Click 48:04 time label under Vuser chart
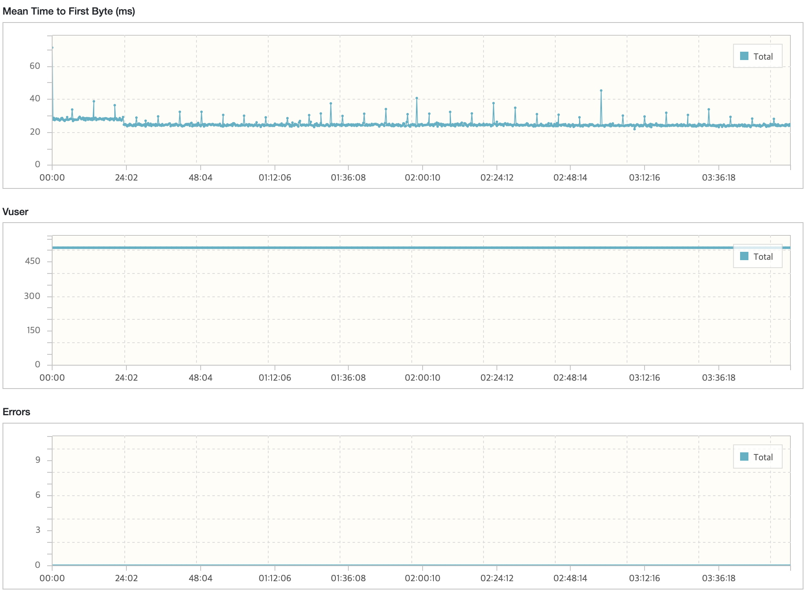The width and height of the screenshot is (806, 592). (201, 378)
